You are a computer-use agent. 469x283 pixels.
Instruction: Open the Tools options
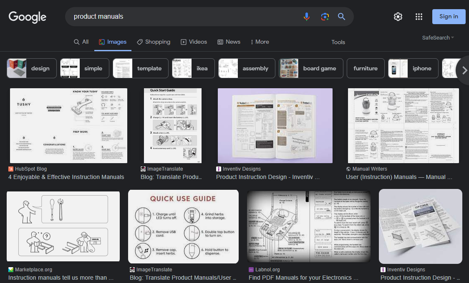coord(338,42)
